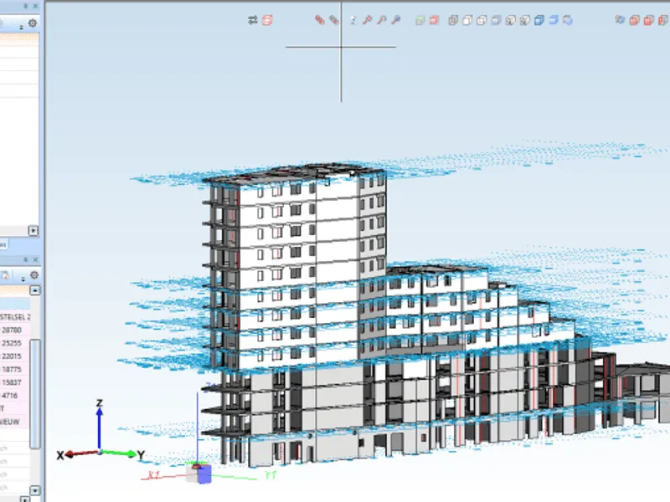670x502 pixels.
Task: Click the blue work plane box at the model origin
Action: click(x=204, y=474)
